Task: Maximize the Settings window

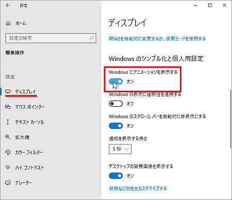Action: pyautogui.click(x=210, y=5)
